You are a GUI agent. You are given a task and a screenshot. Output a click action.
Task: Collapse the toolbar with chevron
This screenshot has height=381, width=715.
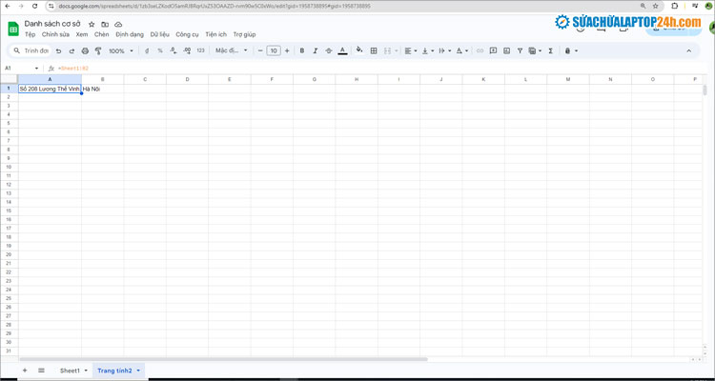pos(688,50)
